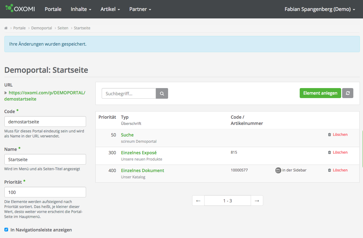
Task: Click the Suchbegriff search field
Action: pyautogui.click(x=128, y=93)
